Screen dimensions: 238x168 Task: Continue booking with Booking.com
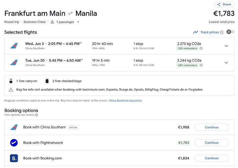click(x=211, y=158)
